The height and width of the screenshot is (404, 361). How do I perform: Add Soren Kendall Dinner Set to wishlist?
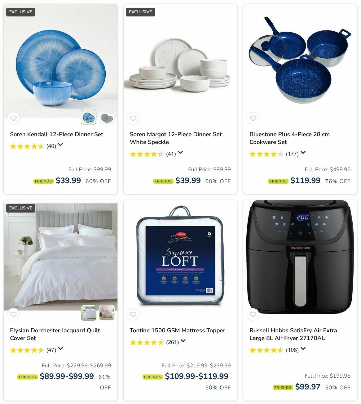coord(13,118)
